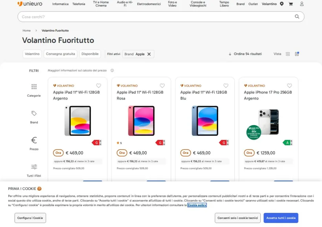Click the Home breadcrumb link

point(26,30)
